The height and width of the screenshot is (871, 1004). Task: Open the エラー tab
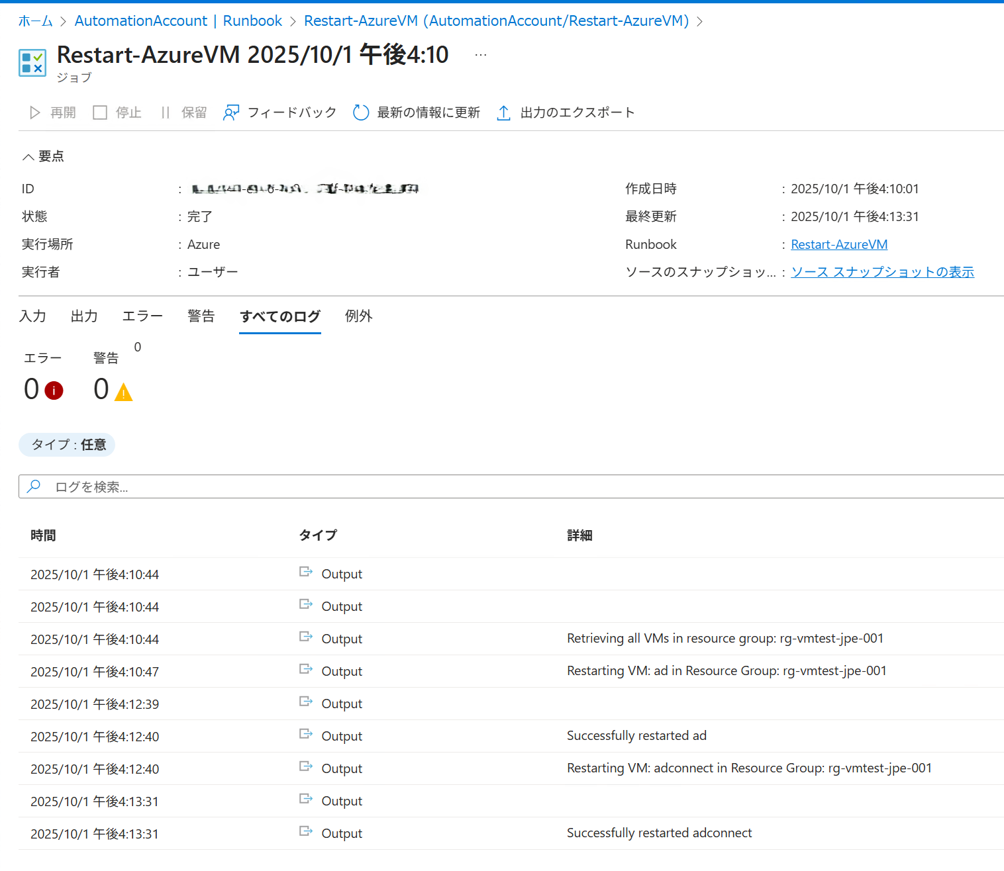click(x=142, y=316)
